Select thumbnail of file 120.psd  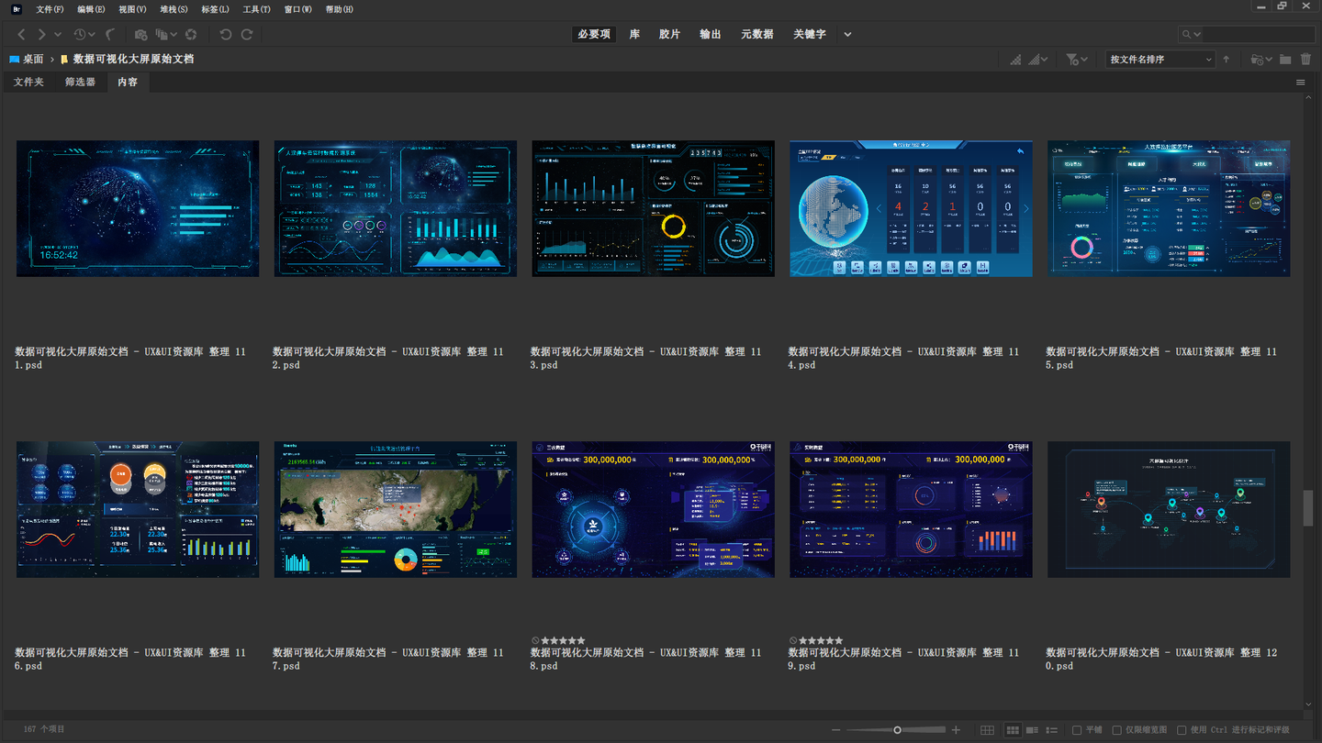pyautogui.click(x=1169, y=510)
